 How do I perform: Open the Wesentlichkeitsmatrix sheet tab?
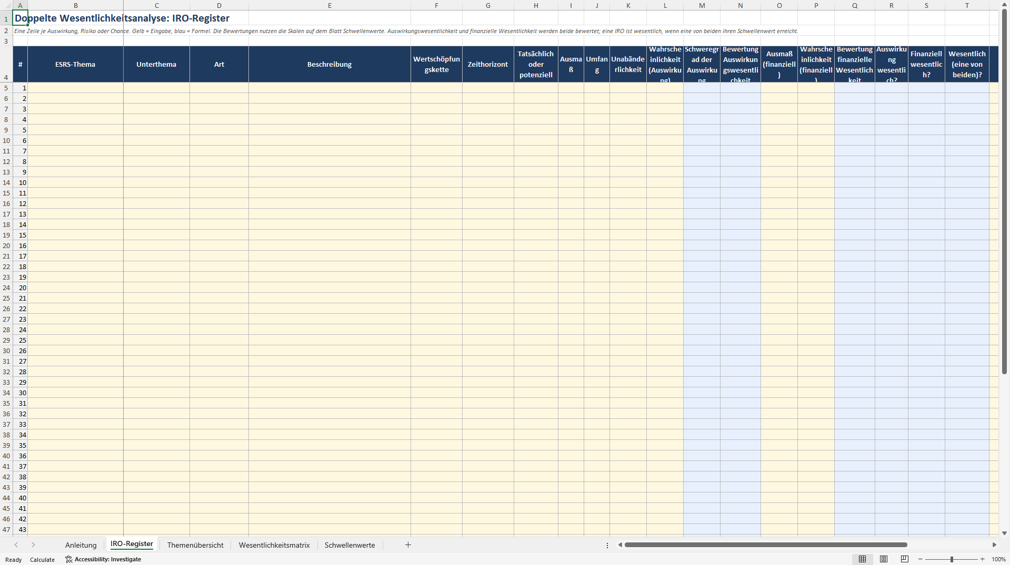click(x=274, y=545)
